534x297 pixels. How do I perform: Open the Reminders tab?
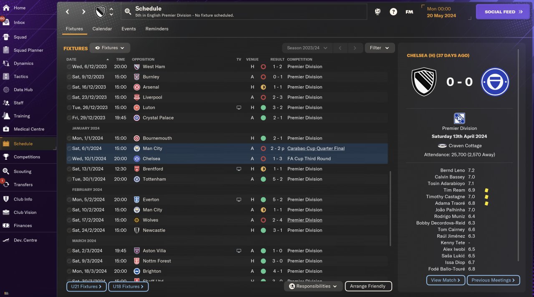point(157,29)
